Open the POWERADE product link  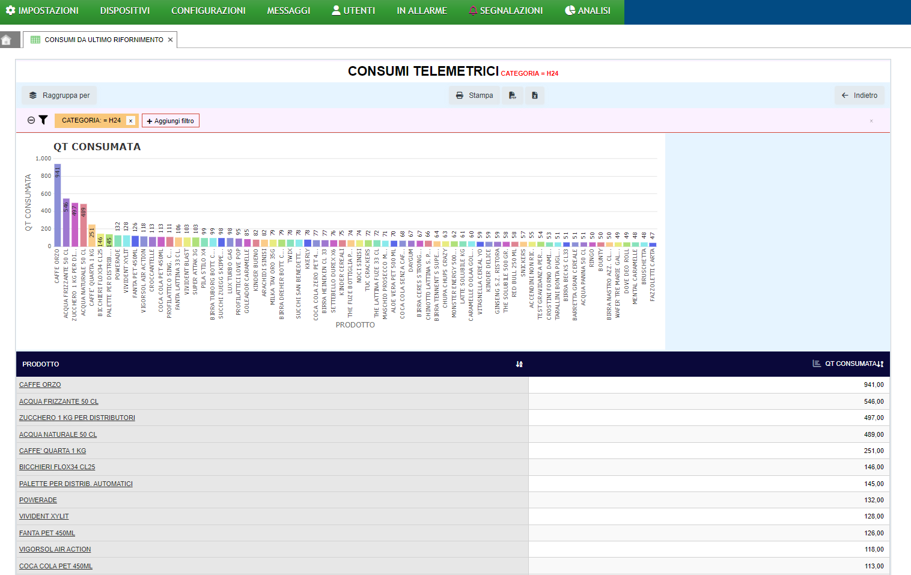(38, 500)
